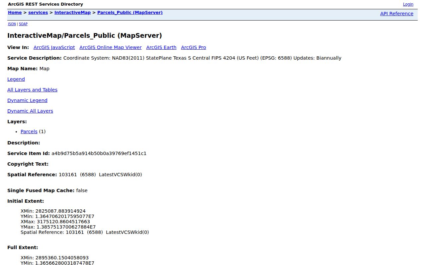Open the Dynamic Legend link
This screenshot has width=425, height=265.
point(27,100)
